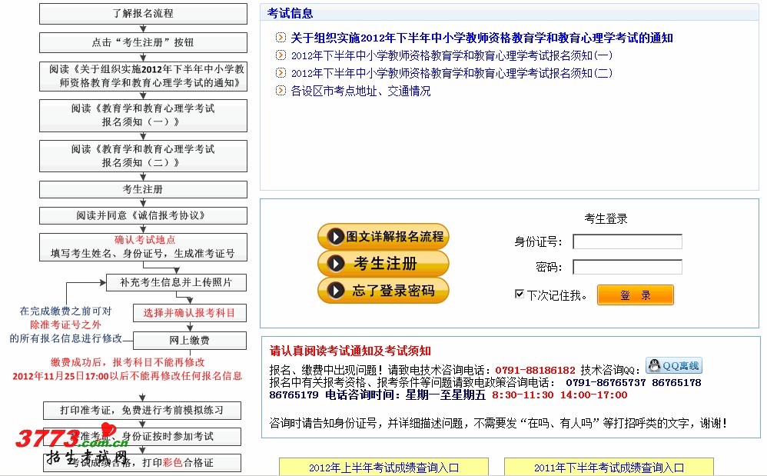Click bullet icon beside 报名须知(二) link

(281, 73)
